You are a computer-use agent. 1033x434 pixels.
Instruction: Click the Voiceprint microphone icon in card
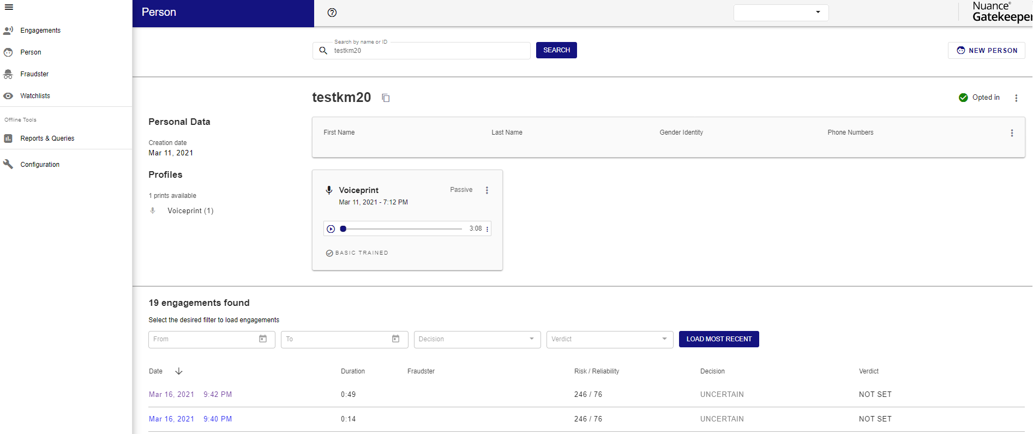click(x=329, y=190)
